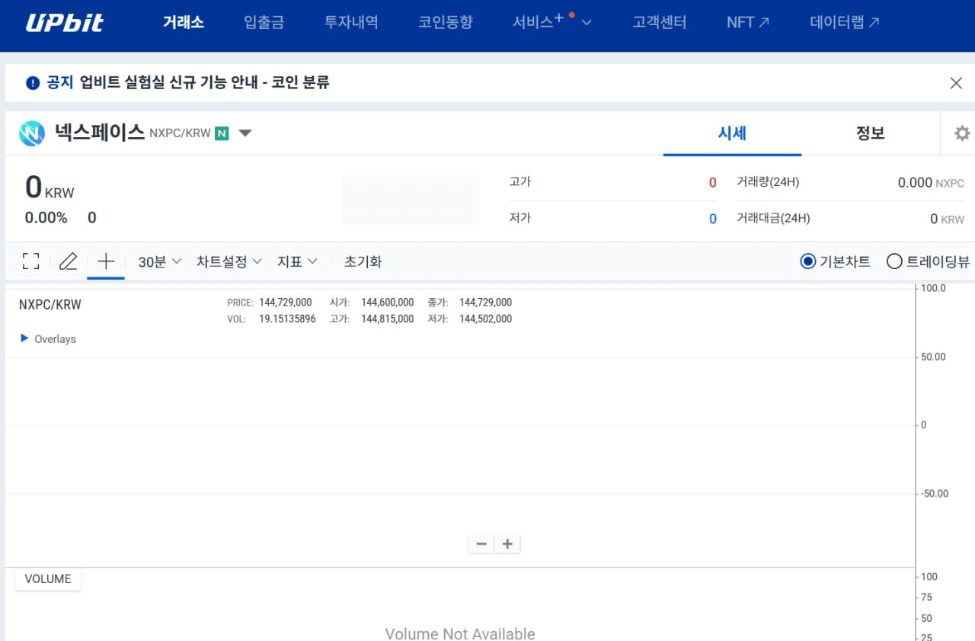This screenshot has height=641, width=975.
Task: Open the 업비트 실험실 신규 기능 notice
Action: [x=205, y=83]
